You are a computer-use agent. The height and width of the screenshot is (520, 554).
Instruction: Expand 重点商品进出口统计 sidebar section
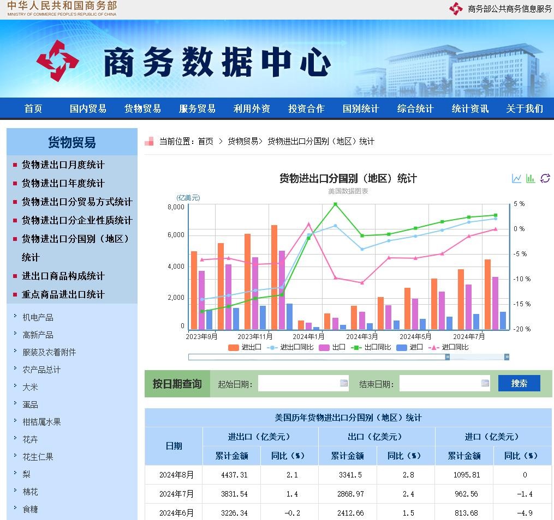(63, 294)
